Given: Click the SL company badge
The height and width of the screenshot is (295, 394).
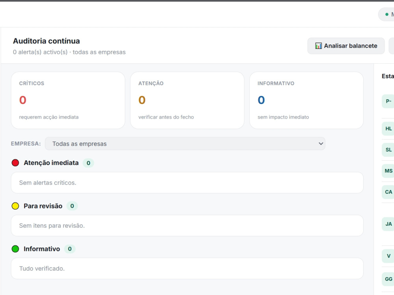Looking at the screenshot, I should pyautogui.click(x=388, y=150).
